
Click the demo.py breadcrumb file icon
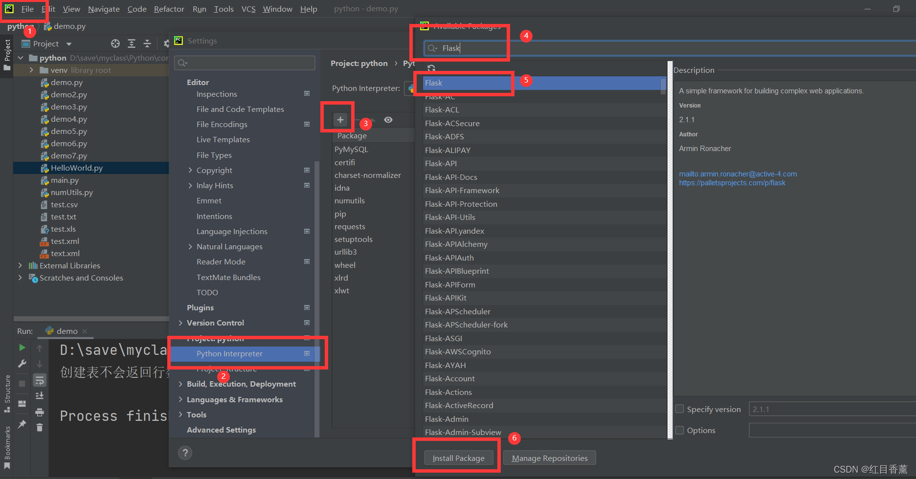[48, 26]
